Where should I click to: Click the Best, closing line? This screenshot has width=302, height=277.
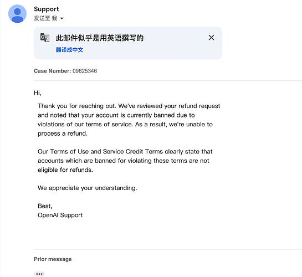pos(45,206)
